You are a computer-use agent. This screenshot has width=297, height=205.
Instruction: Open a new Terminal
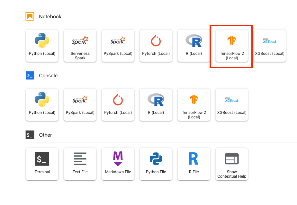point(42,164)
